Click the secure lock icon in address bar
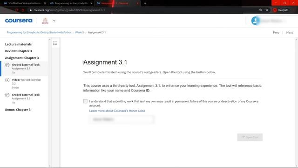This screenshot has height=168, width=298. (x=30, y=10)
